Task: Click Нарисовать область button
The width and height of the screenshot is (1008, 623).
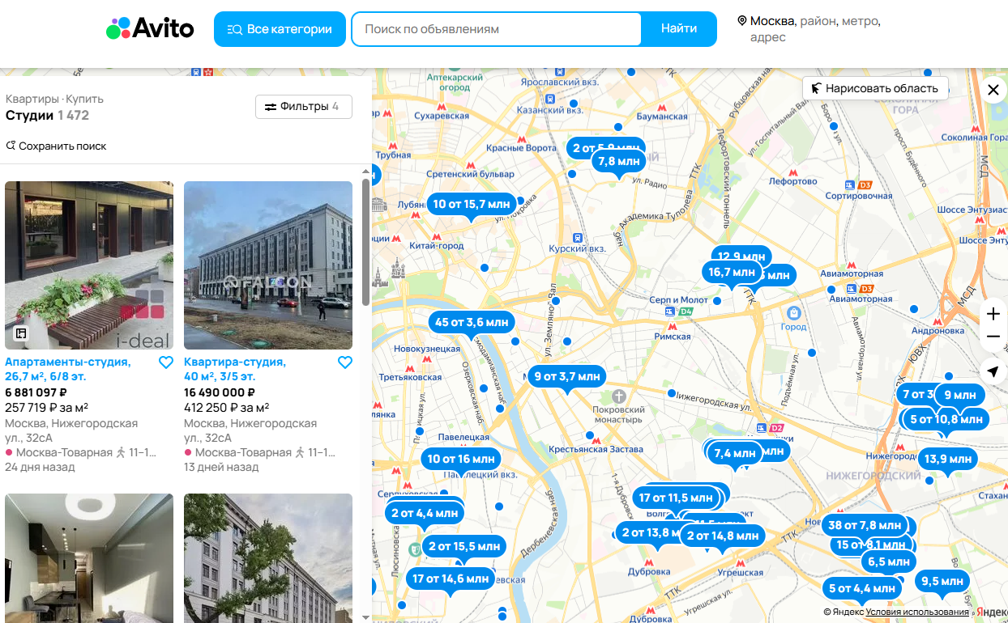Action: (x=875, y=89)
